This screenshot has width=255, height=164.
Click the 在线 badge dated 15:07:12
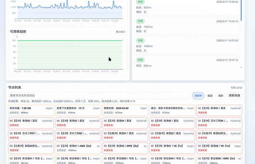click(x=140, y=60)
